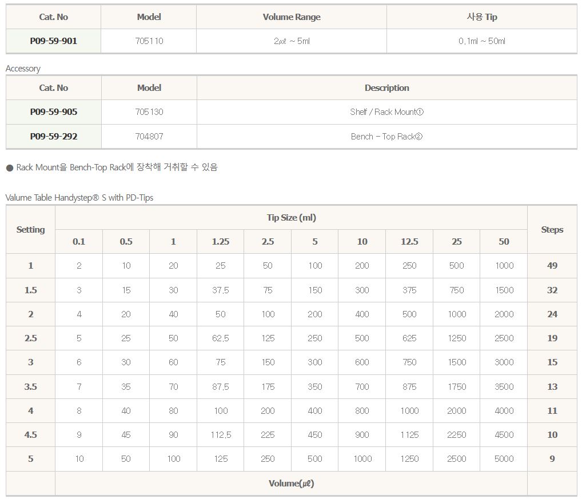The height and width of the screenshot is (503, 586).
Task: Click the 112,5 volume cell
Action: click(x=220, y=435)
